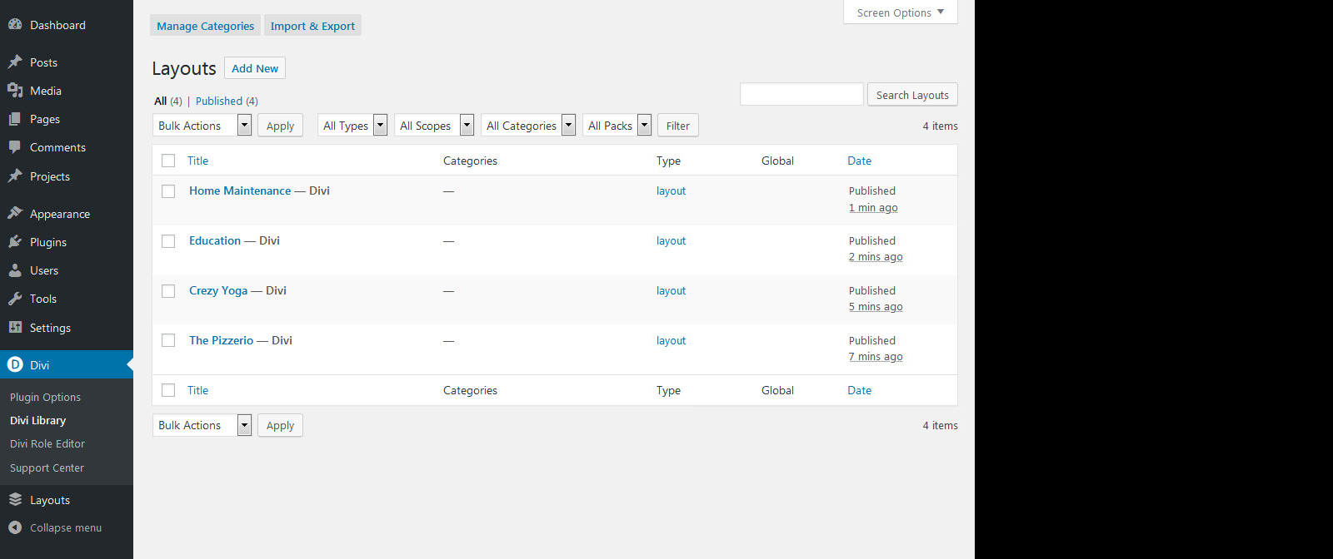The image size is (1333, 559).
Task: Click layout type link for Home Maintenance
Action: pyautogui.click(x=671, y=190)
